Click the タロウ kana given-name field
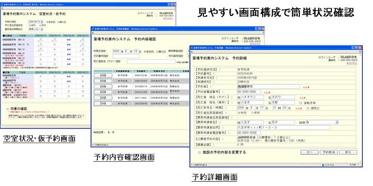 (x=283, y=97)
